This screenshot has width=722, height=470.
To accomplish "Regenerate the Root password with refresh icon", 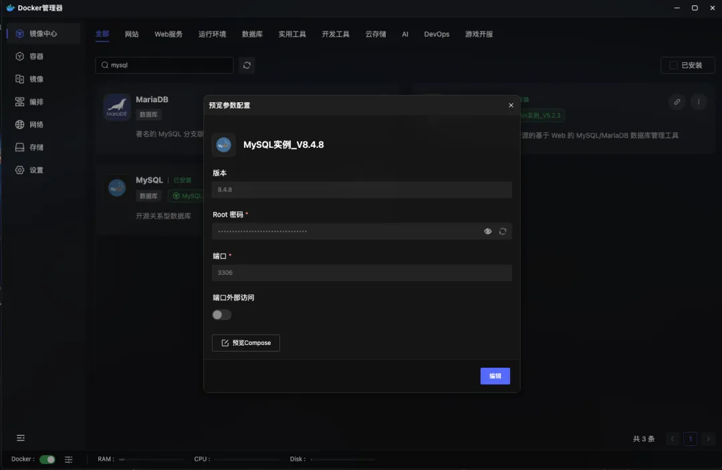I will 502,231.
